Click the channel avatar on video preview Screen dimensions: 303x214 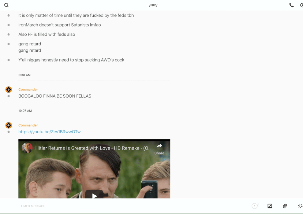pyautogui.click(x=27, y=148)
